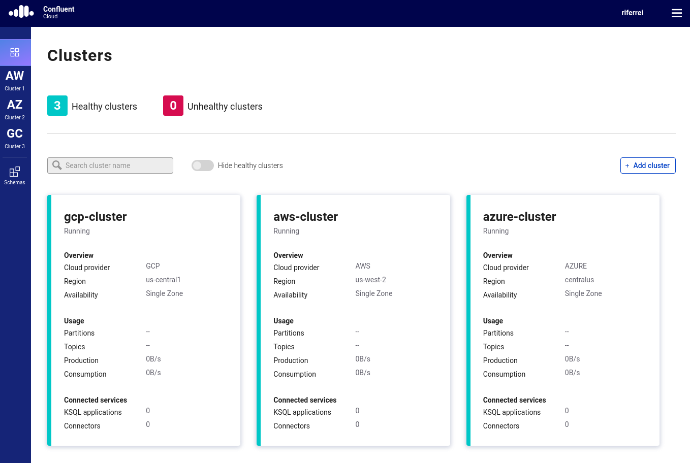Click the centralus region value
Image resolution: width=690 pixels, height=463 pixels.
point(579,280)
